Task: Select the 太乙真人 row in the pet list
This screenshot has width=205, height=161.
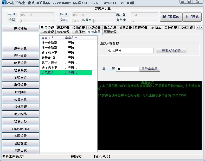Action: click(66, 73)
